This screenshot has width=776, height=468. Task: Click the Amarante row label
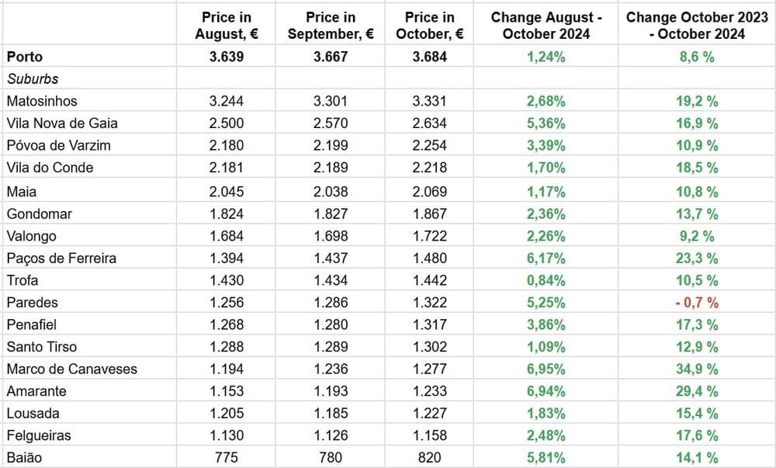(x=36, y=391)
